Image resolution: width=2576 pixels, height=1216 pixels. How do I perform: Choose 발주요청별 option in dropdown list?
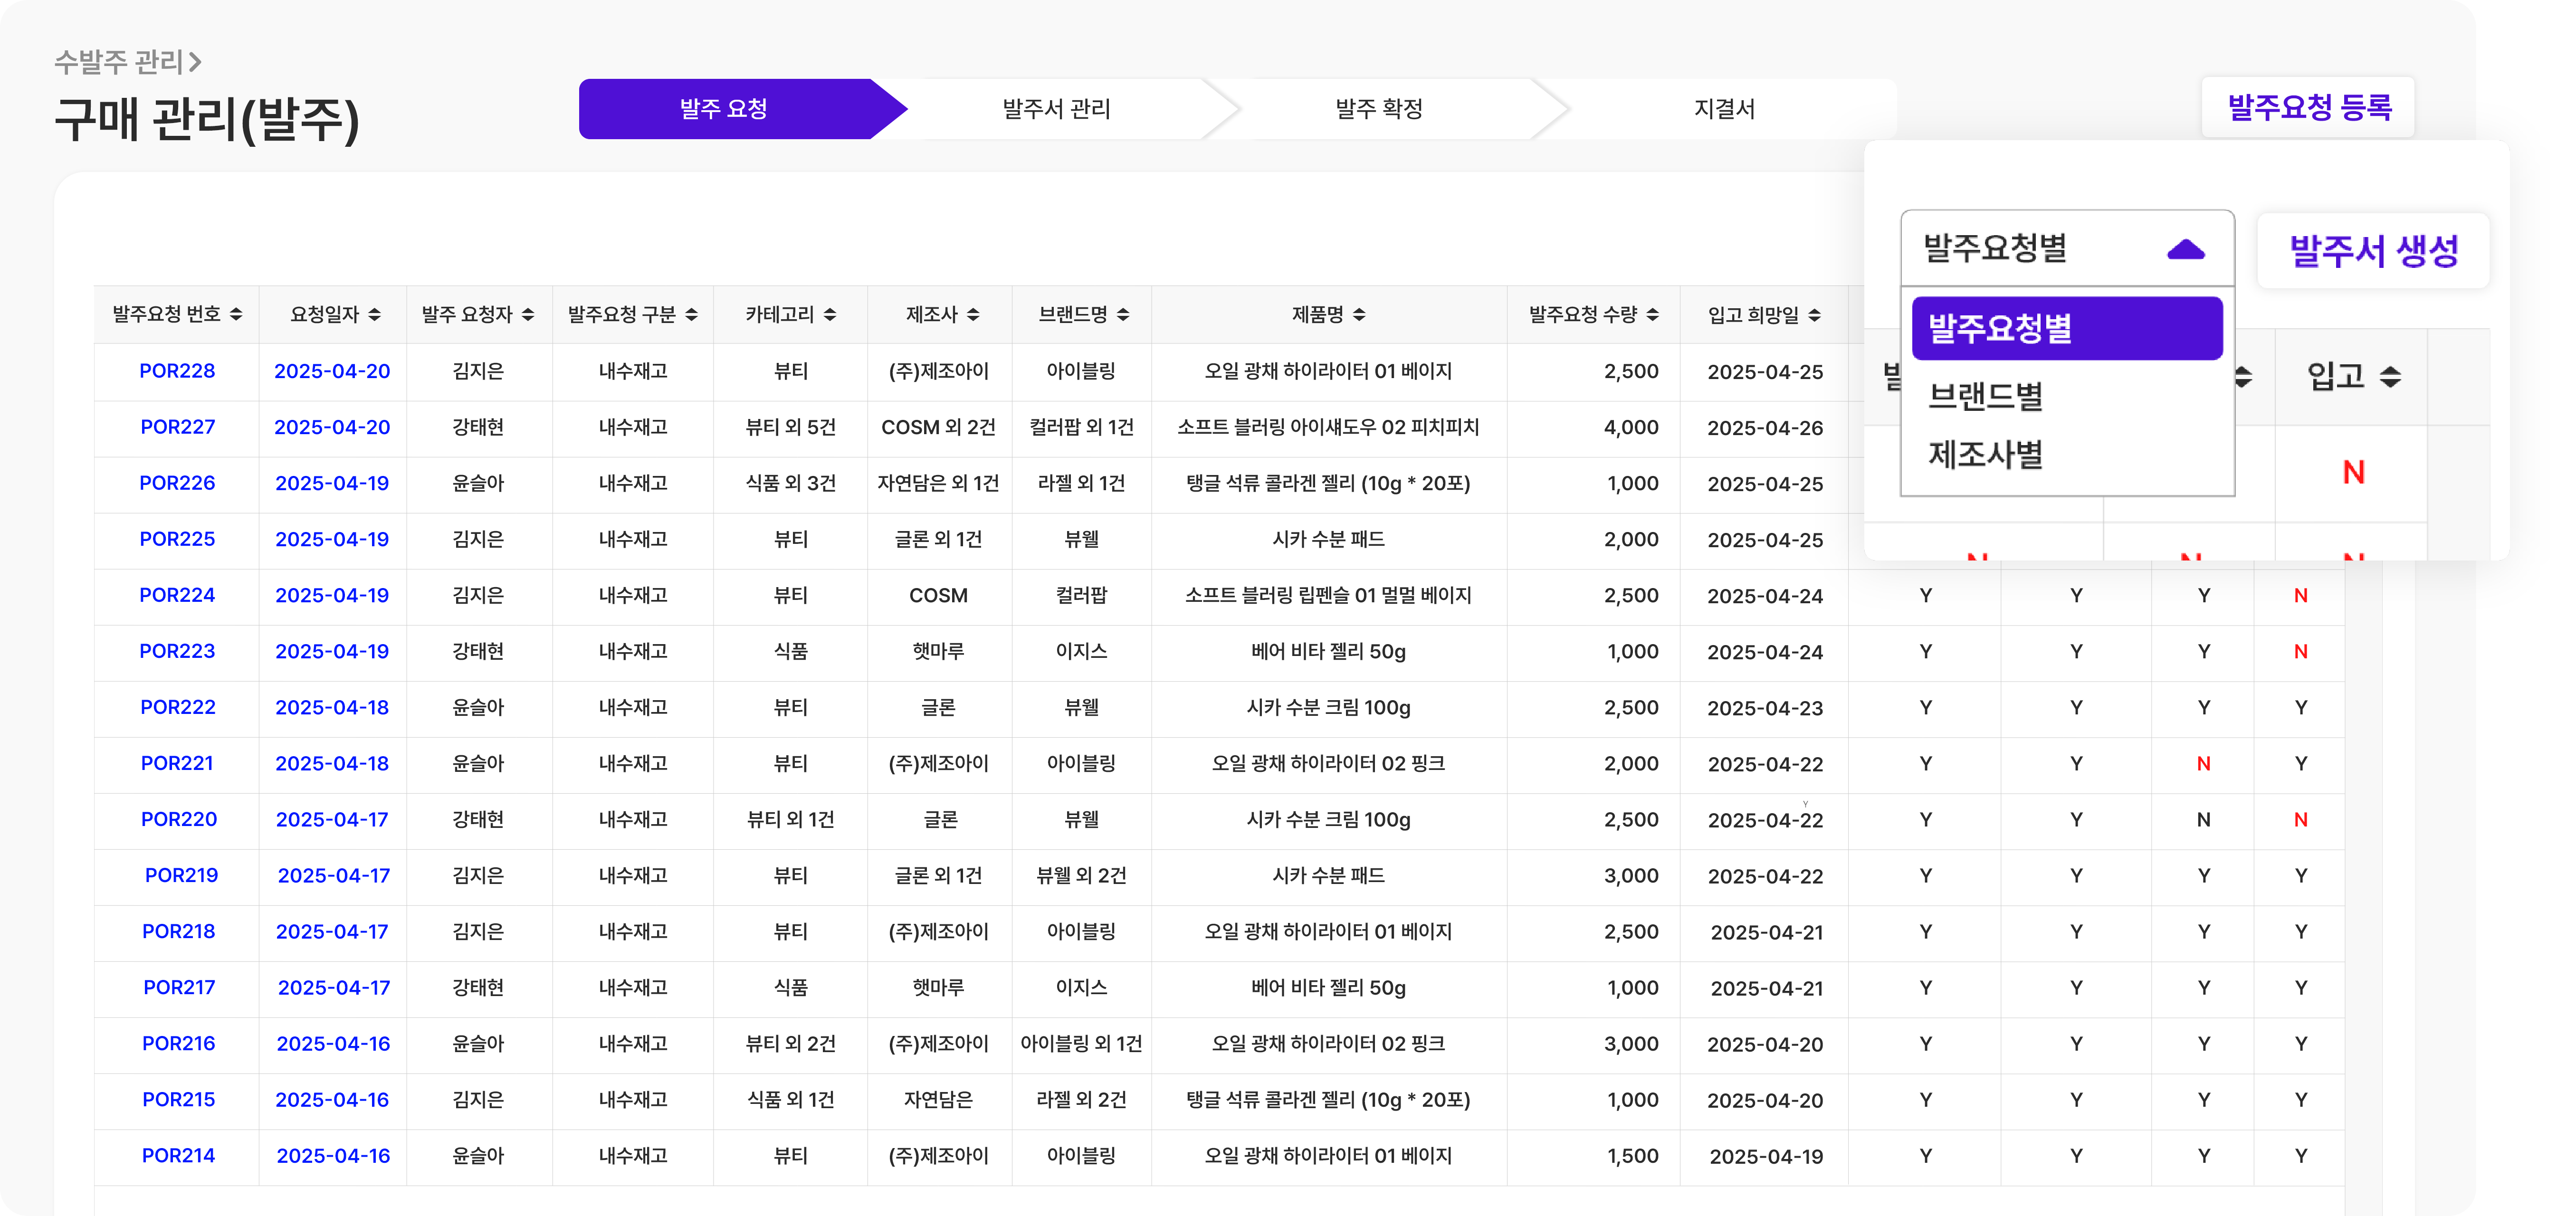point(2067,328)
